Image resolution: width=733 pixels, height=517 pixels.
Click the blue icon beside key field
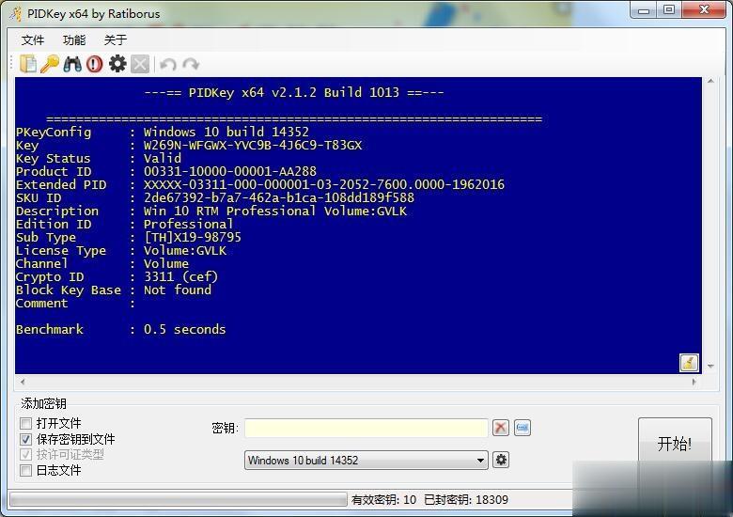tap(522, 428)
